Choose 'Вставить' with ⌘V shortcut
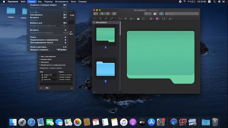Screen dimensions: 228x128 point(48,17)
